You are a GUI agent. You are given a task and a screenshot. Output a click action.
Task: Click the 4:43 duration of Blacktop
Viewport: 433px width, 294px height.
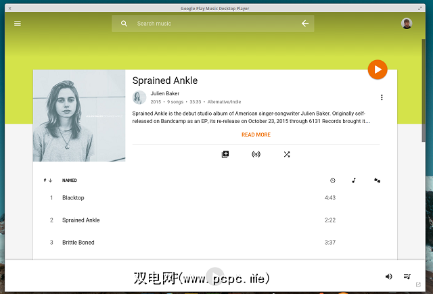(x=330, y=198)
